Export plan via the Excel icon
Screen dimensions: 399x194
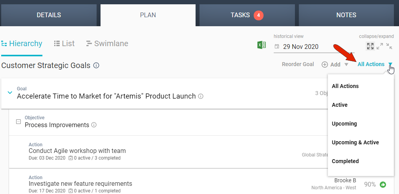(262, 45)
